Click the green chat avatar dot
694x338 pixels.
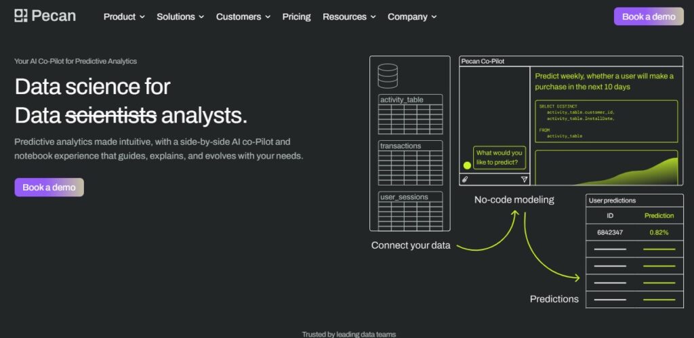[x=467, y=165]
